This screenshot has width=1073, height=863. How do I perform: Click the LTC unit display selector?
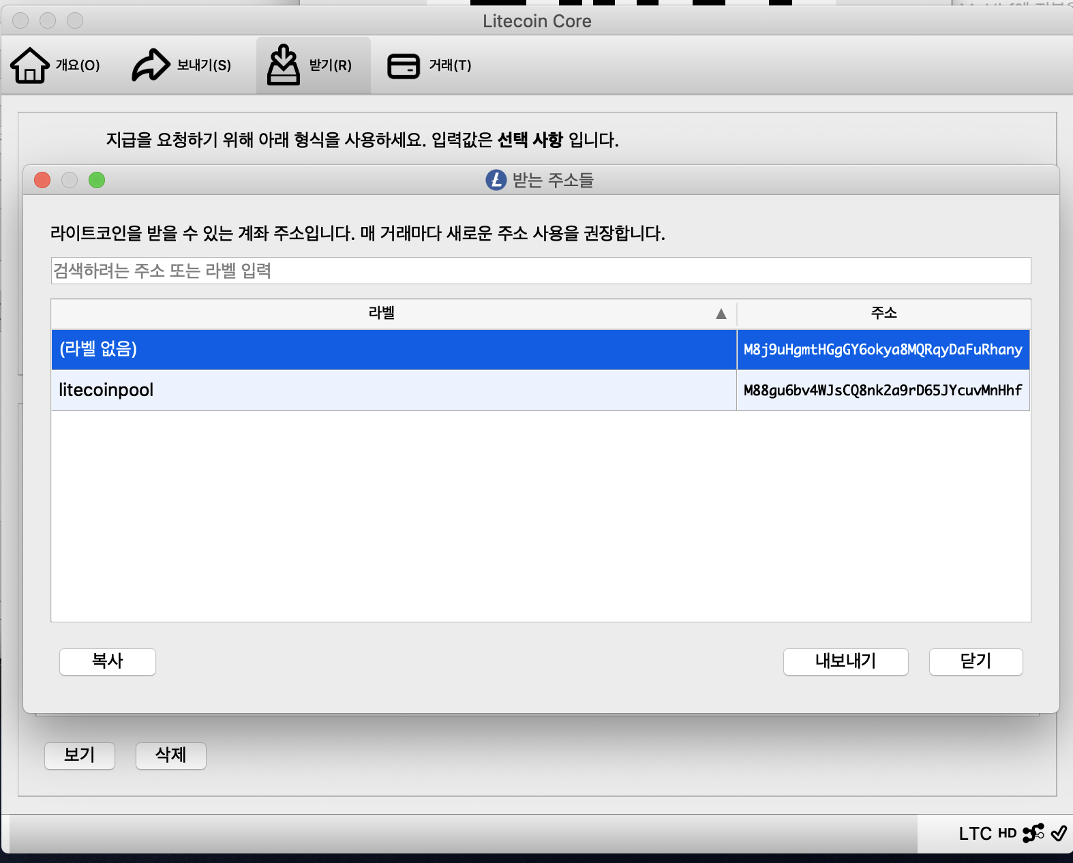pos(975,834)
